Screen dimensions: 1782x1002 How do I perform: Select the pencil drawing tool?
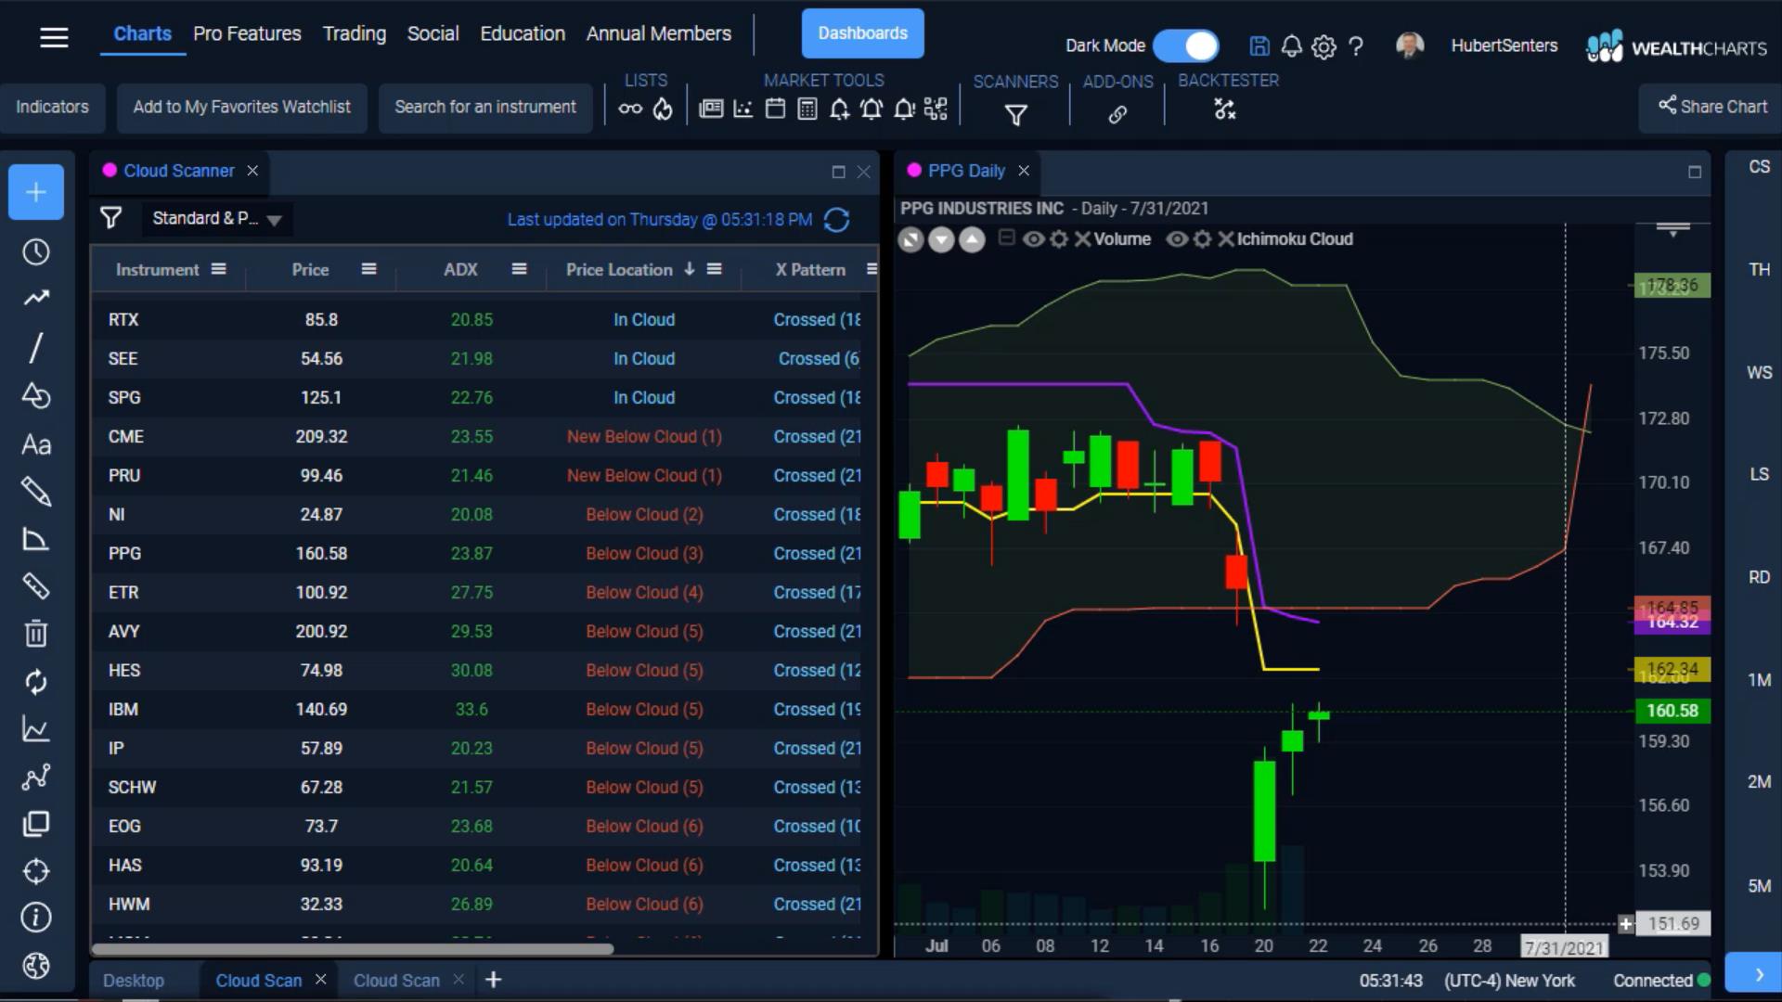coord(36,492)
